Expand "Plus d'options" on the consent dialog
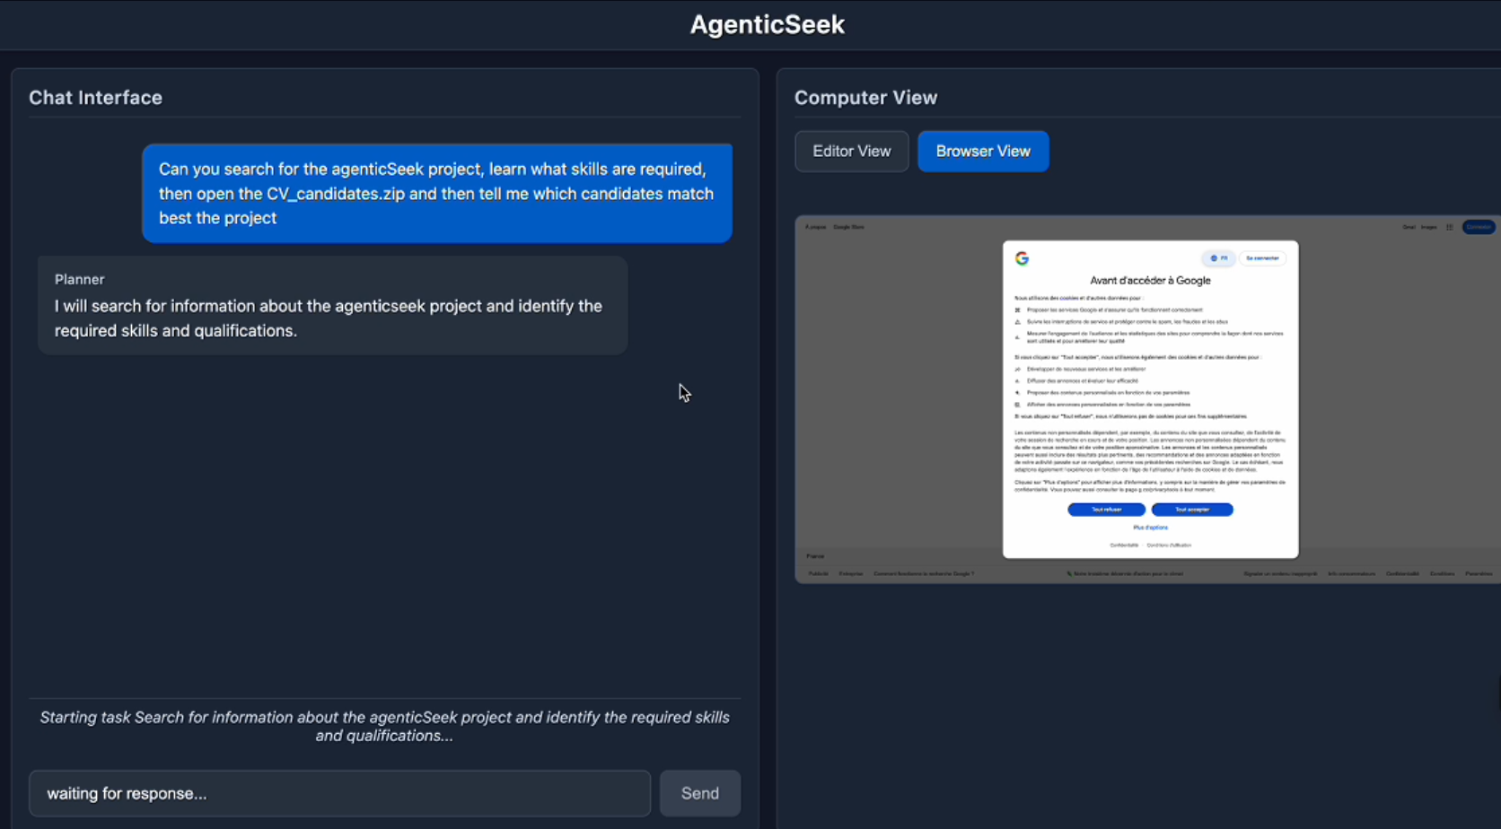Viewport: 1501px width, 829px height. [1150, 528]
